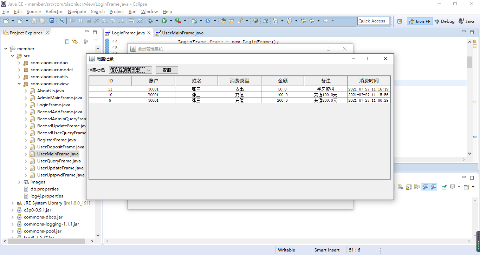Screen dimensions: 480x255
Task: Click the Link with Editor icon
Action: coord(74,41)
